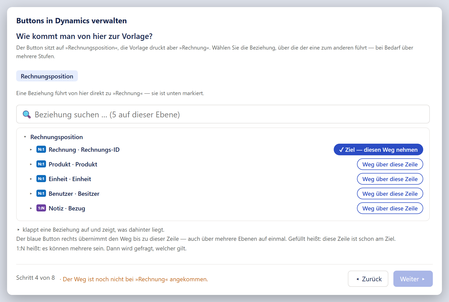The width and height of the screenshot is (449, 302).
Task: Expand the Rechnung · Rechnungs-ID relation
Action: (x=31, y=149)
